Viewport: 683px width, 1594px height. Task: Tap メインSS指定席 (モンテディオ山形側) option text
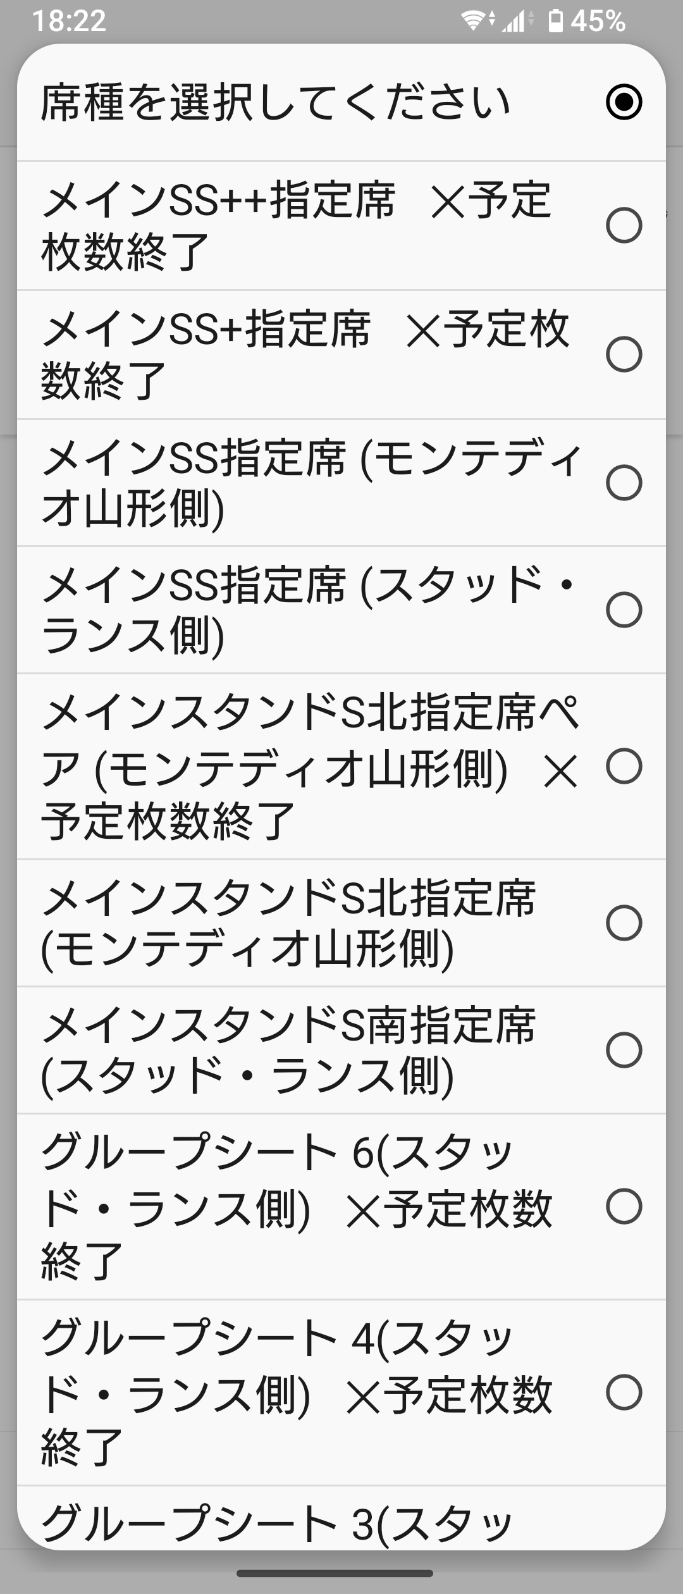coord(310,483)
